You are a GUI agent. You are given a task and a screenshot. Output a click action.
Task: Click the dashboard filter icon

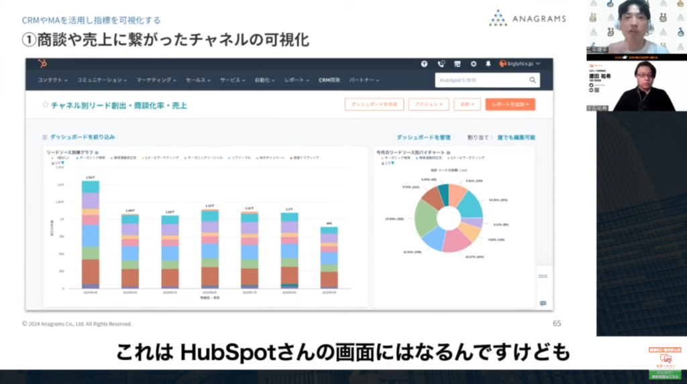point(45,137)
